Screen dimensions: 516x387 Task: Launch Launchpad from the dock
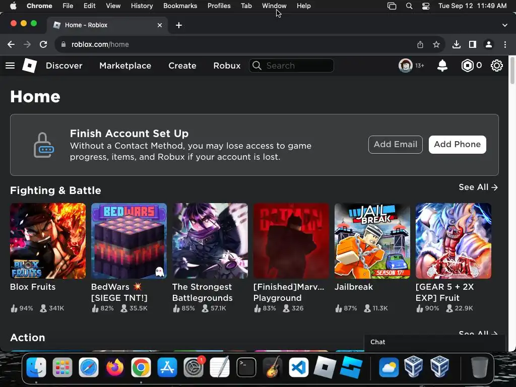tap(62, 367)
